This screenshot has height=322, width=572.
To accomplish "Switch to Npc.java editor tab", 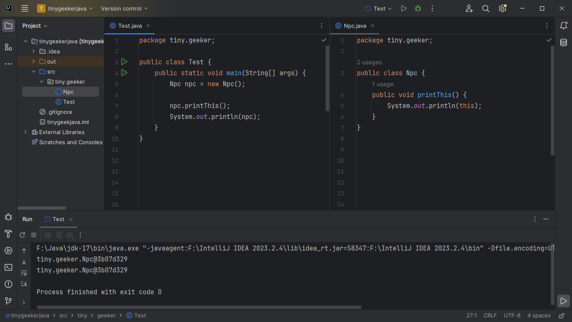I will 355,26.
